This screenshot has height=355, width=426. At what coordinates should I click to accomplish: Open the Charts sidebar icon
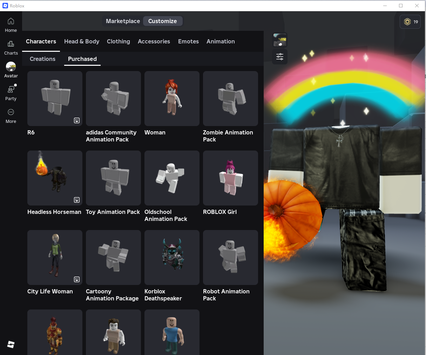(x=11, y=44)
